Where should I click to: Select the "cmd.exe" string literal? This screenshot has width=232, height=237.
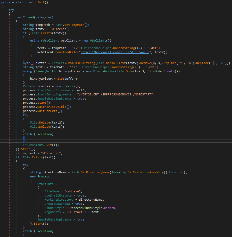[x=72, y=191]
